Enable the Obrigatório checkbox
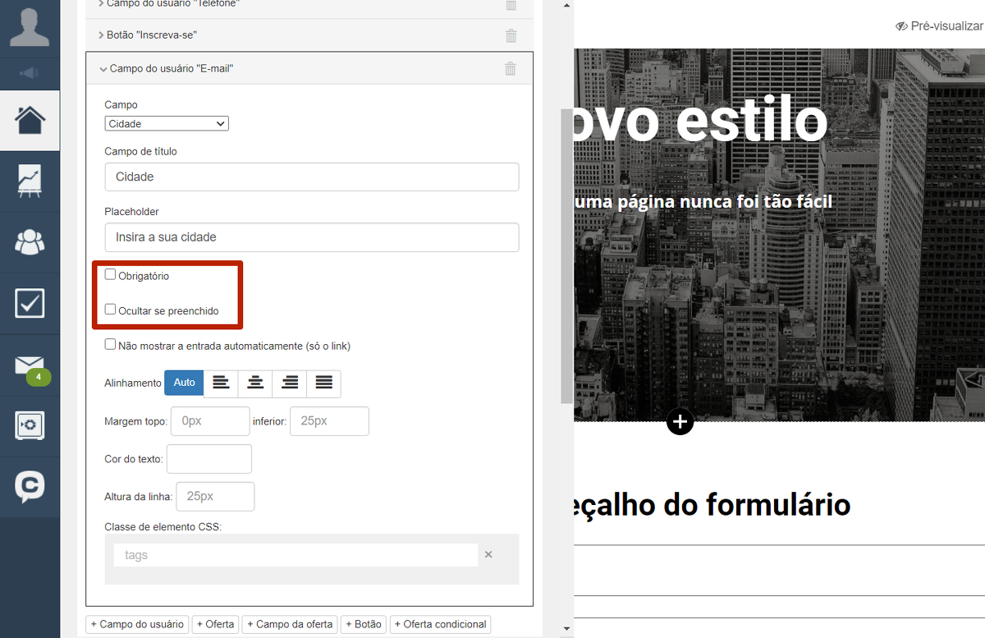This screenshot has height=638, width=985. [110, 275]
